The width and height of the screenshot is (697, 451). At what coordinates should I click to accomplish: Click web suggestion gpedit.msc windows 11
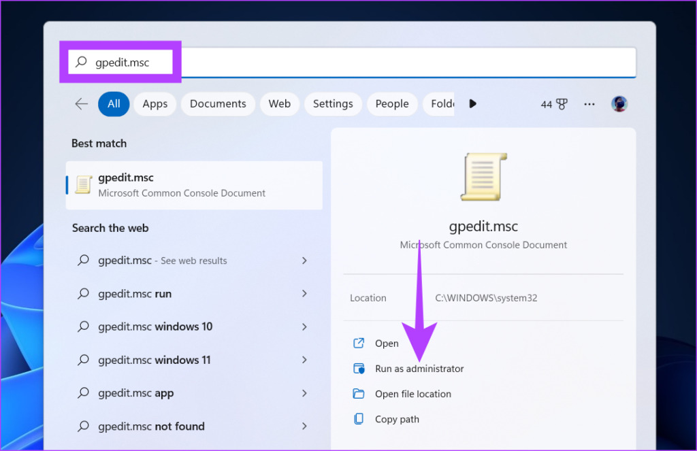[x=155, y=360]
